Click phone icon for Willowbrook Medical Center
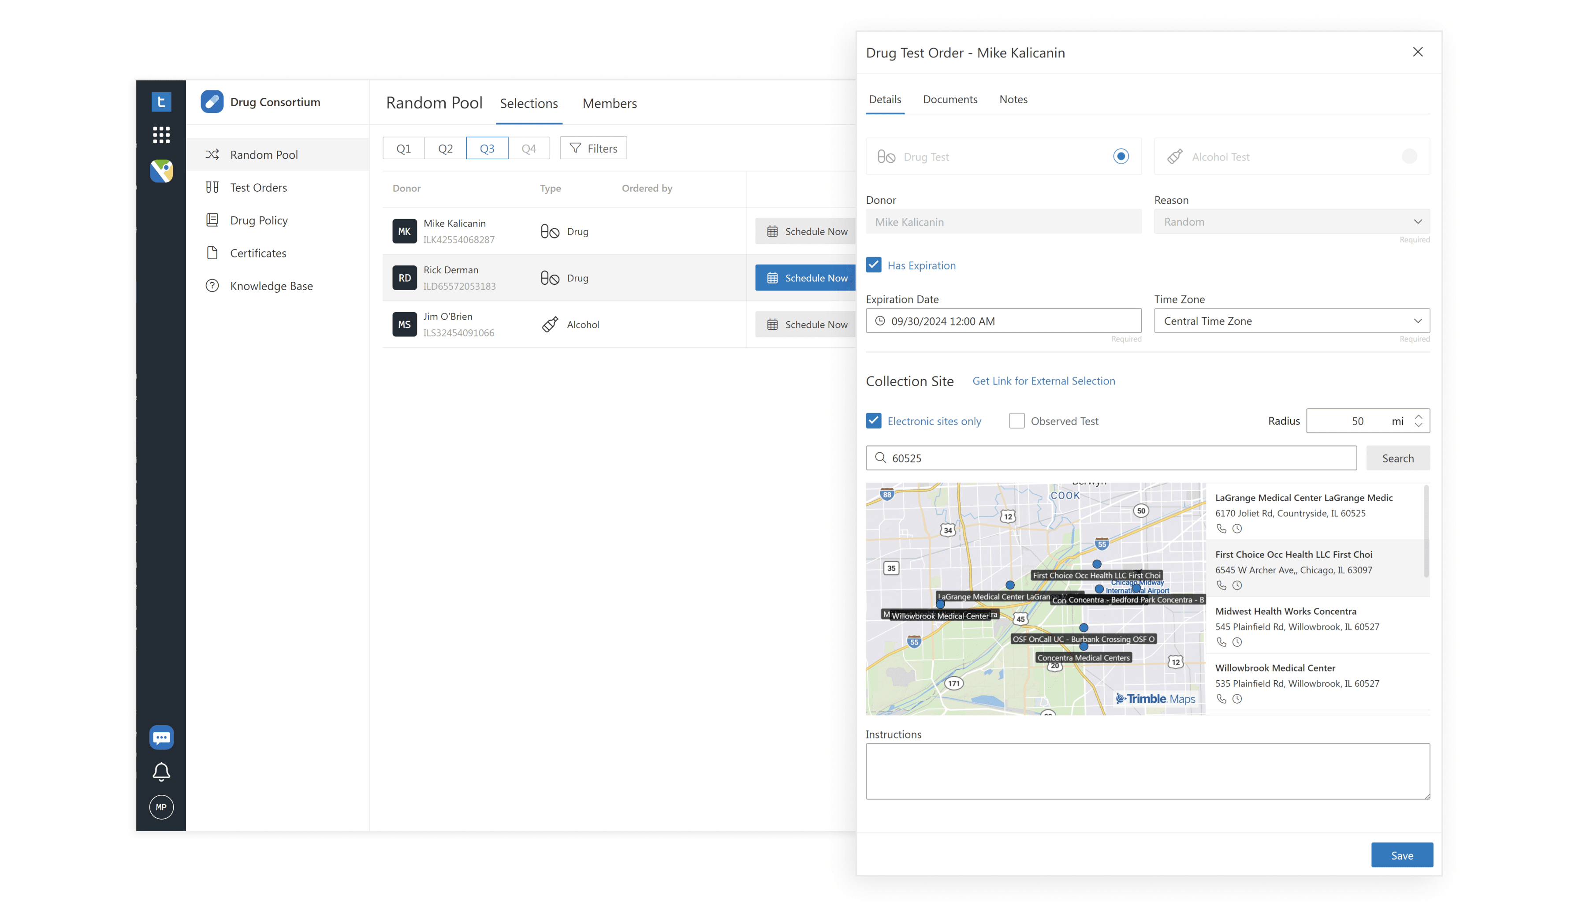This screenshot has height=906, width=1579. 1221,699
